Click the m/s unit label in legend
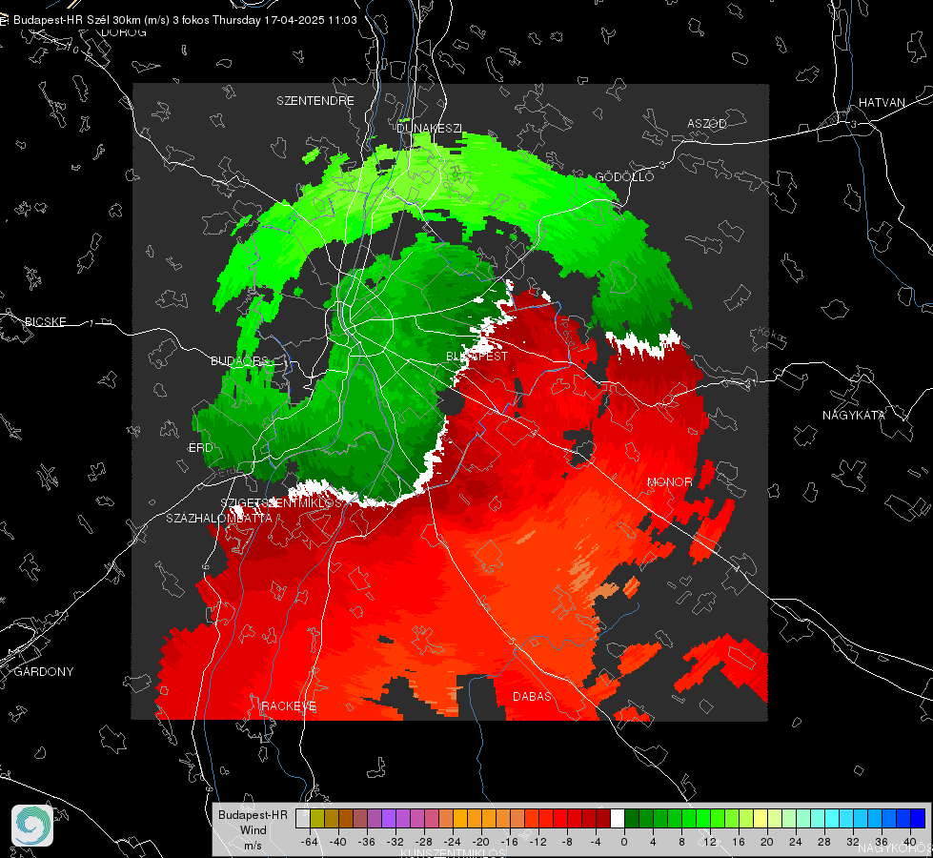The width and height of the screenshot is (933, 858). [x=253, y=846]
